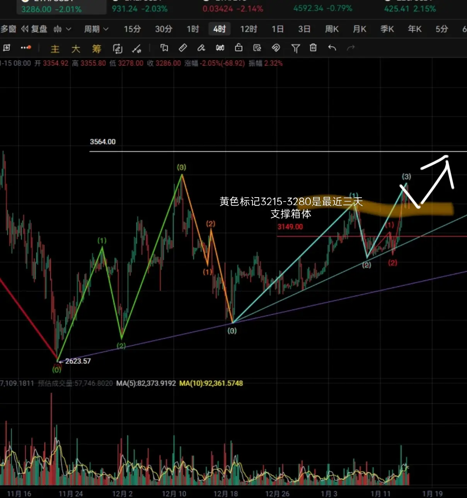Switch to 季K quarterly chart
Image resolution: width=467 pixels, height=498 pixels.
pos(387,29)
